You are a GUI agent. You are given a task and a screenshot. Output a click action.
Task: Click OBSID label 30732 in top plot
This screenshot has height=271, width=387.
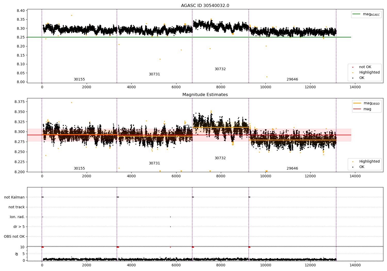pos(220,69)
